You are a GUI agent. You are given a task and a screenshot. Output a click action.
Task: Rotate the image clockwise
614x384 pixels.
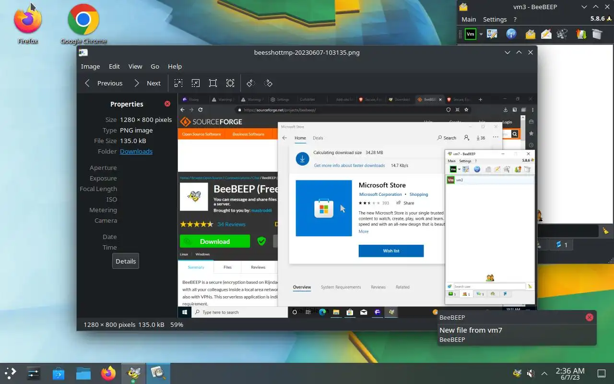point(268,83)
